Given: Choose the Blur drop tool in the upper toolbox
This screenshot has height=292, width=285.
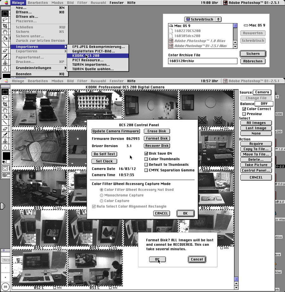Looking at the screenshot, I should point(5,69).
